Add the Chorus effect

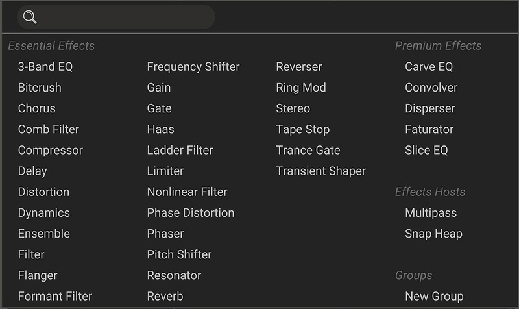(37, 108)
